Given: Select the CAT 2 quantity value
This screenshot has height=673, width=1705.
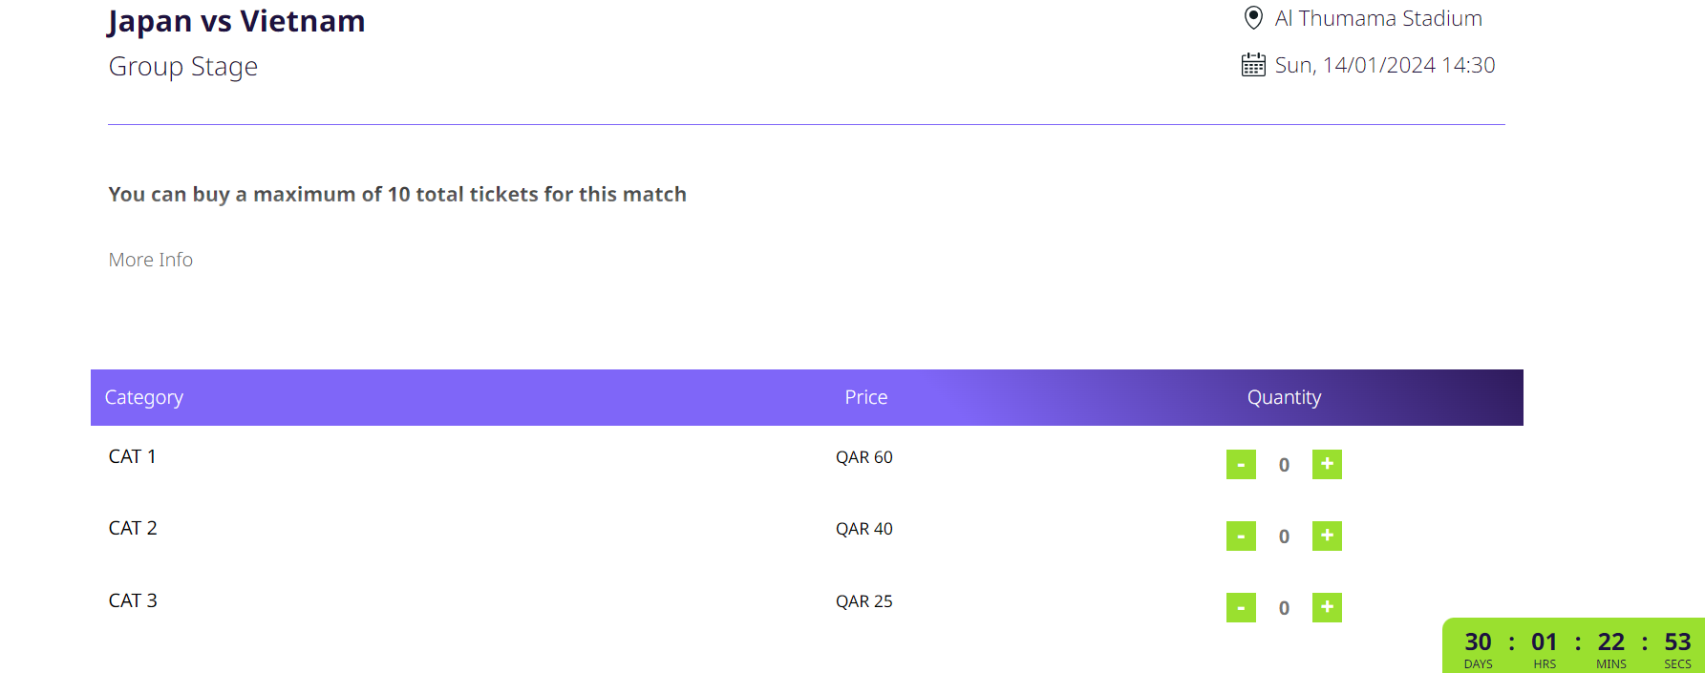Looking at the screenshot, I should pos(1284,536).
